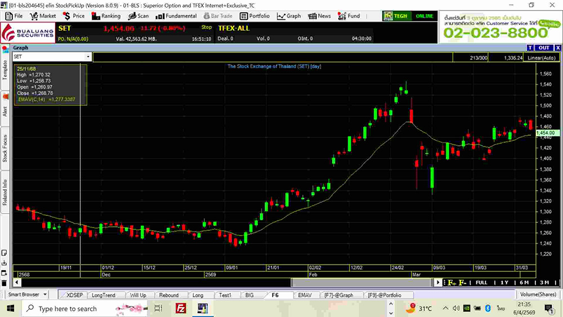Viewport: 563px width, 317px height.
Task: Toggle Linear(Auto) scale mode
Action: pyautogui.click(x=541, y=57)
